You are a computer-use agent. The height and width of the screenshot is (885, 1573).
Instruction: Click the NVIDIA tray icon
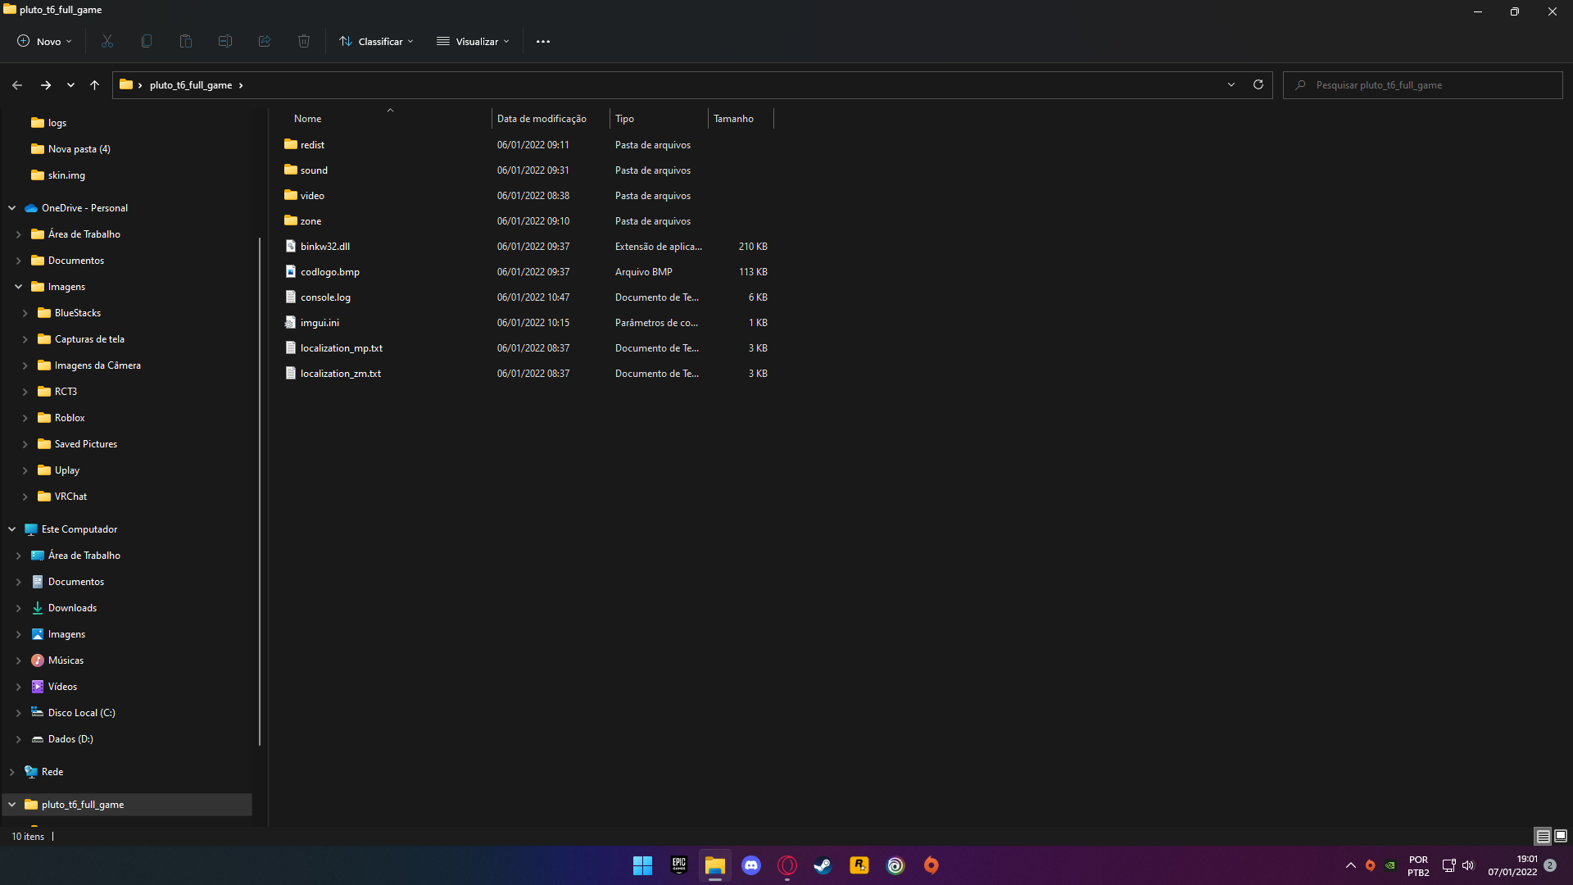(x=1390, y=865)
